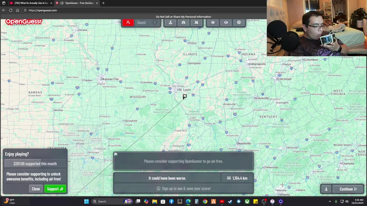Click the 1,154.4 km distance readout
The image size is (367, 206).
(x=237, y=178)
